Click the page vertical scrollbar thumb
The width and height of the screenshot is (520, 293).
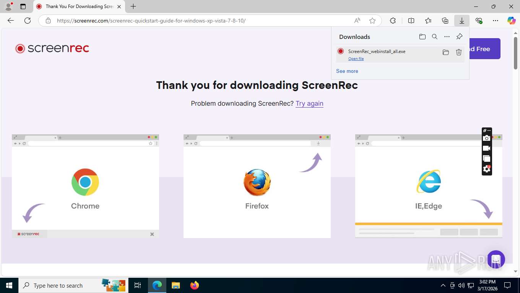(515, 53)
